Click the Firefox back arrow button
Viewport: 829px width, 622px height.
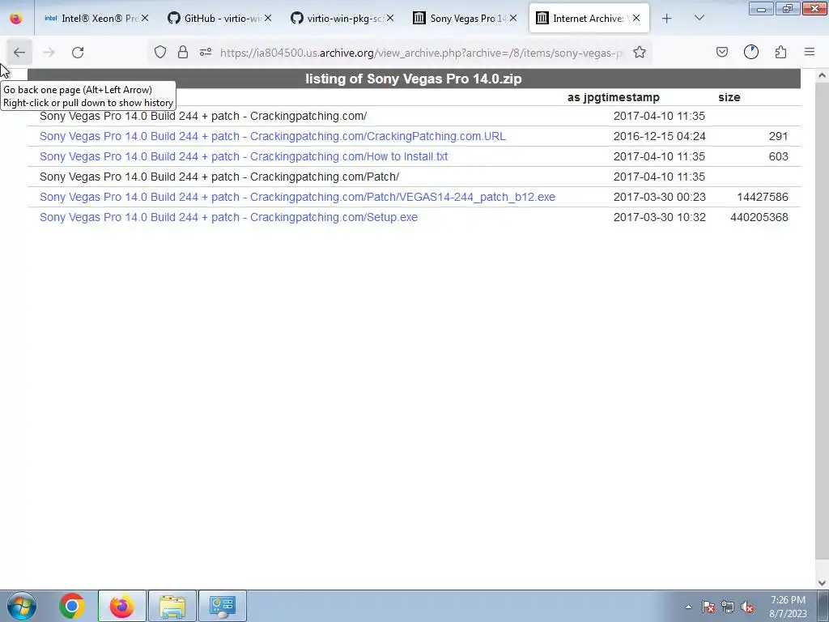[19, 53]
